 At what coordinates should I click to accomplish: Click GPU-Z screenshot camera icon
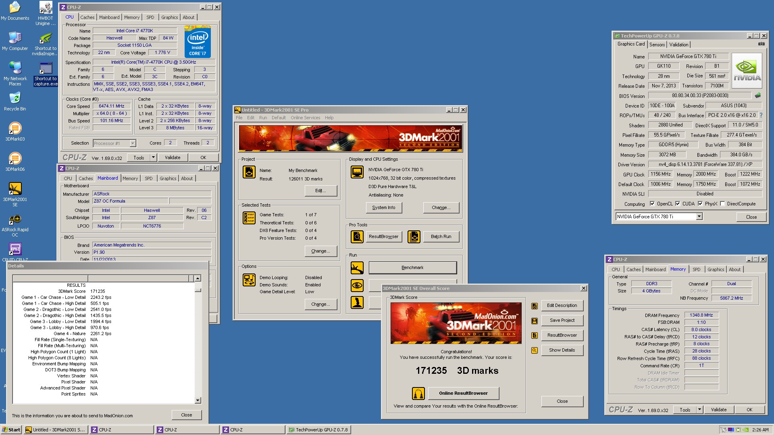761,44
